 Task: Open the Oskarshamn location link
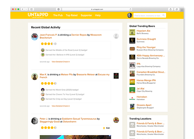[70, 122]
